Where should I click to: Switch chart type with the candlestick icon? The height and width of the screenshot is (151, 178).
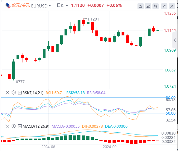coord(156,6)
